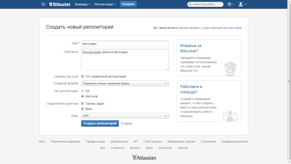Click the Atlassian logo

(x=144, y=157)
